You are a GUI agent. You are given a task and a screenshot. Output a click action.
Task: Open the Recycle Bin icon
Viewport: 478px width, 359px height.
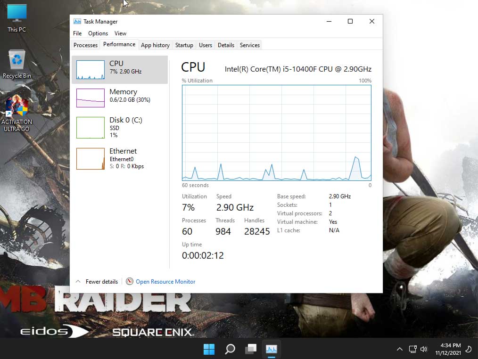[x=17, y=64]
